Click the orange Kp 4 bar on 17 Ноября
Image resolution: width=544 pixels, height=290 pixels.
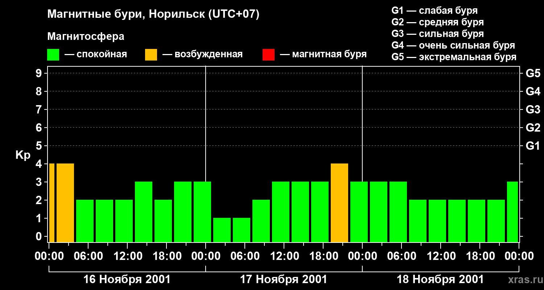[x=339, y=203]
